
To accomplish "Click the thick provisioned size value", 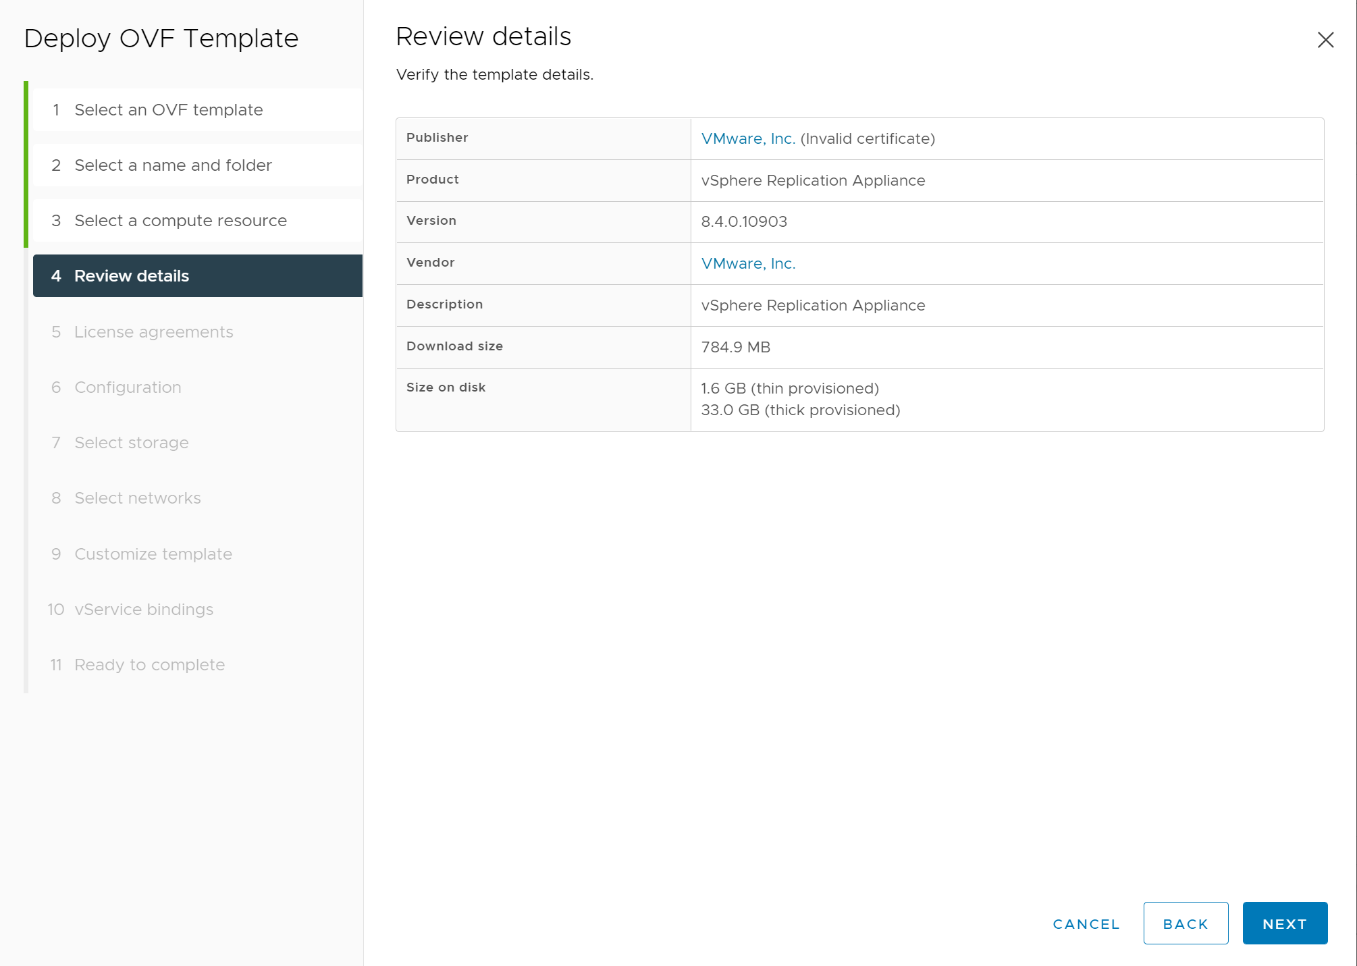I will [800, 410].
